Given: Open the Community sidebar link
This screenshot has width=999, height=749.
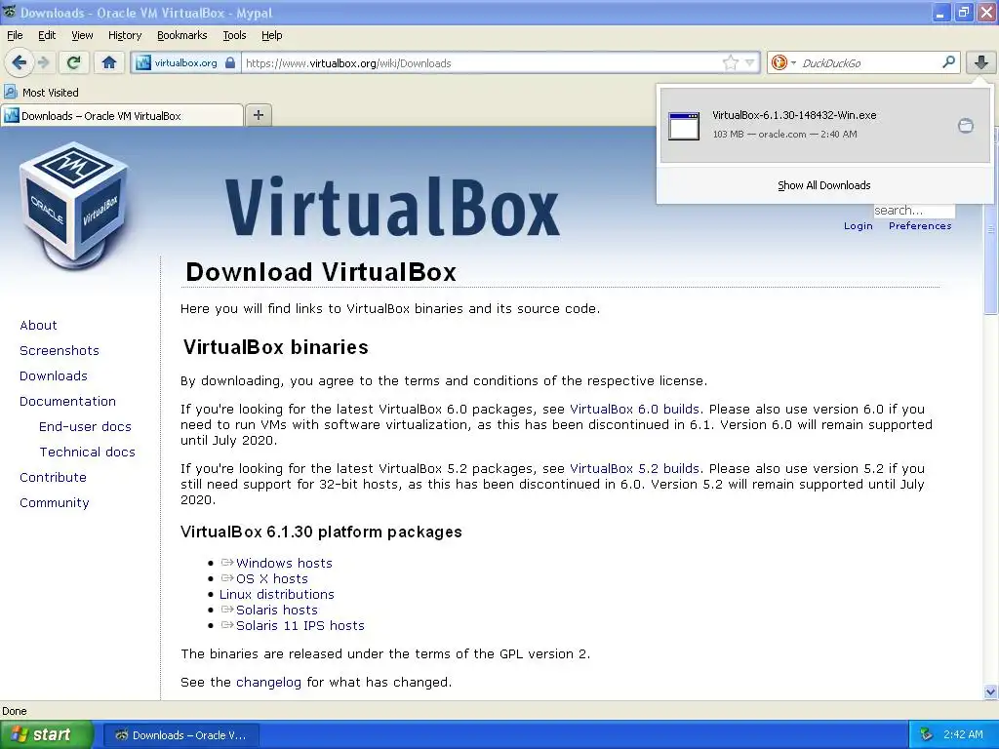Looking at the screenshot, I should pyautogui.click(x=55, y=503).
